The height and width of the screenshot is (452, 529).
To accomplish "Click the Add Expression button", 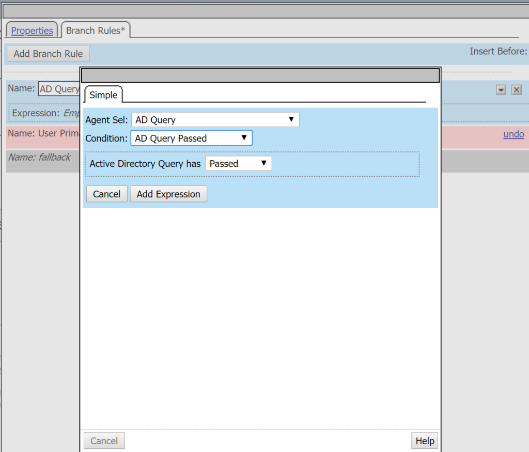I will [x=168, y=194].
